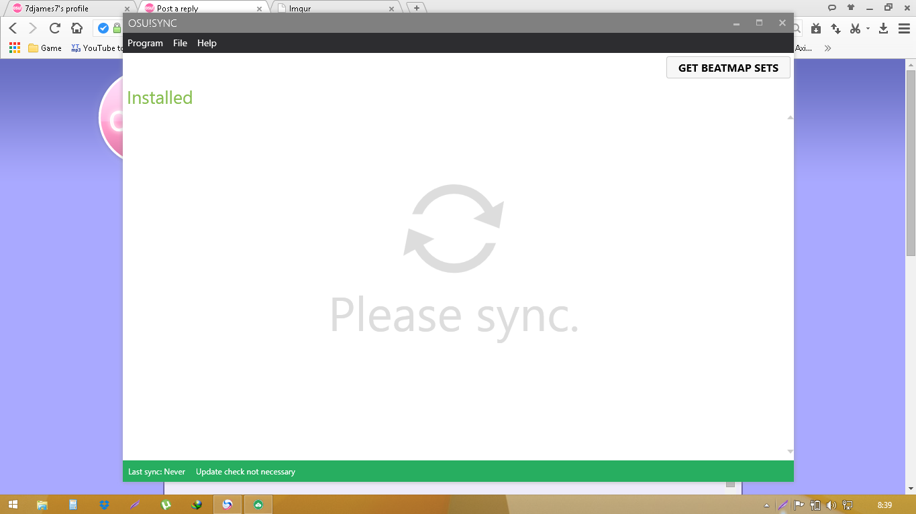Close the 7djames7's profile tab

coord(127,9)
